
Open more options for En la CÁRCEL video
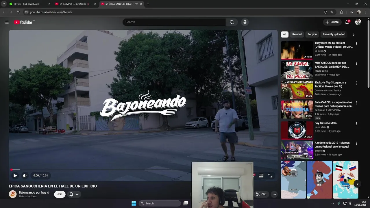click(x=356, y=103)
